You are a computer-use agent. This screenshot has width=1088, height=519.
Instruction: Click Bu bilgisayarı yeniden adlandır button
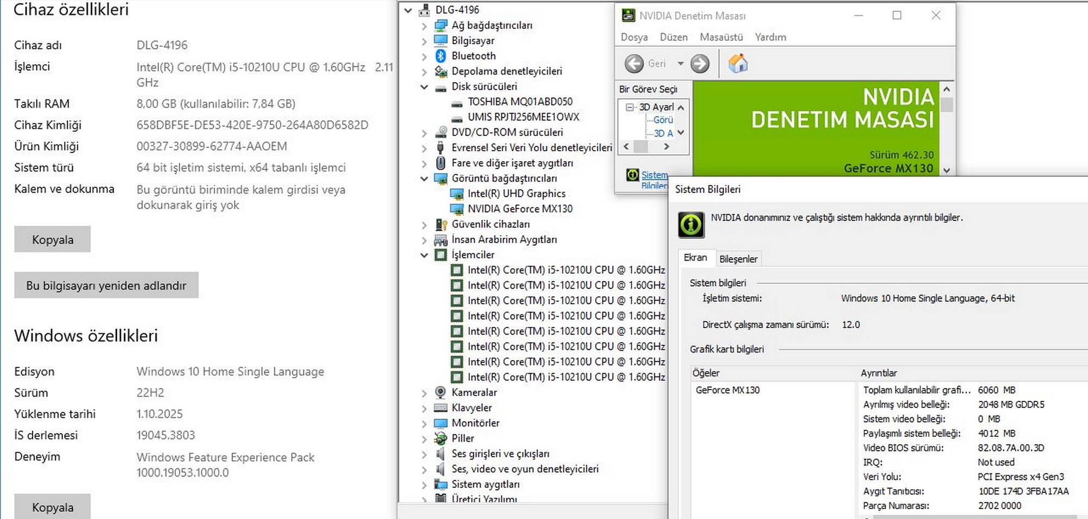106,286
